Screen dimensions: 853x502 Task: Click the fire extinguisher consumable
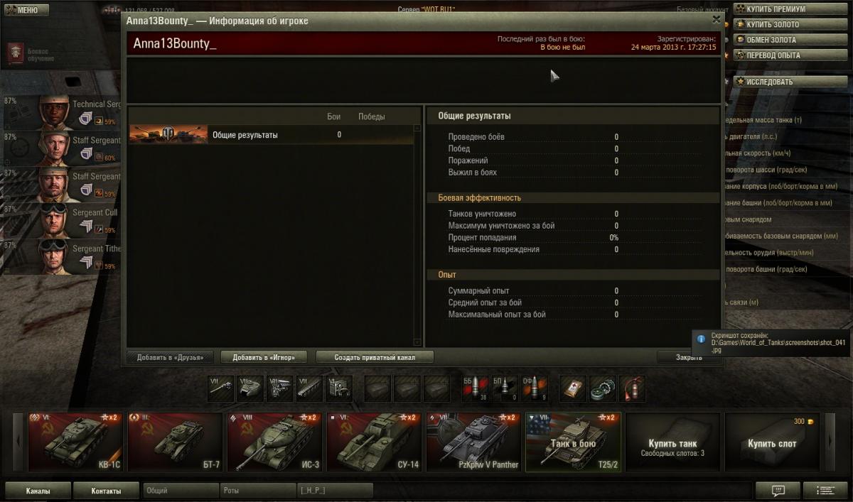coord(632,389)
